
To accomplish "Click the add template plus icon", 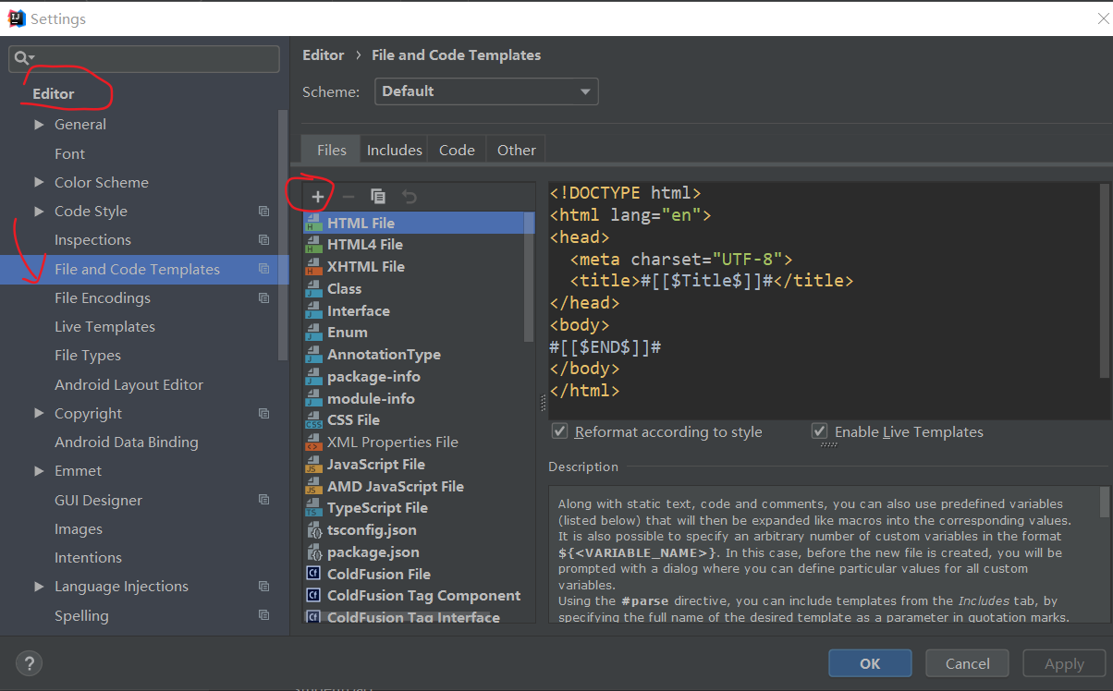I will [317, 197].
